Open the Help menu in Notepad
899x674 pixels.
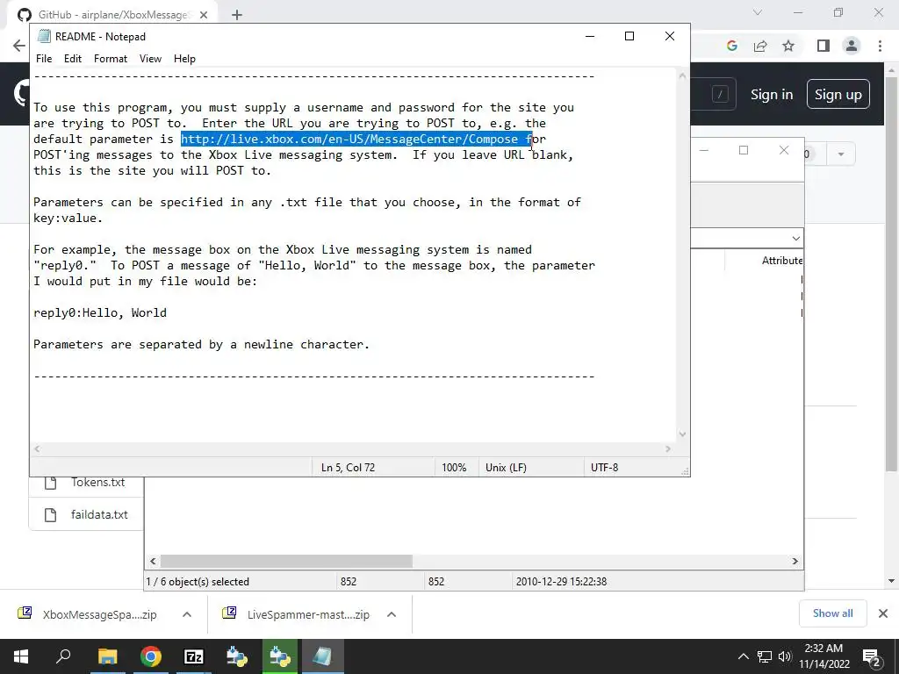click(184, 59)
